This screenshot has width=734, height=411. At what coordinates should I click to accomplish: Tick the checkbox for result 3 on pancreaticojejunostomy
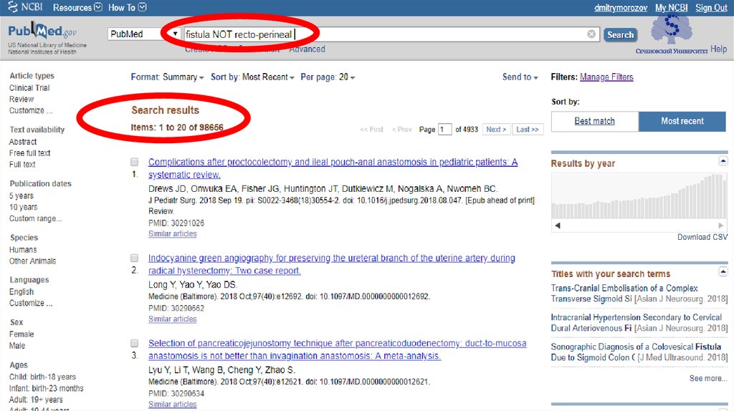tap(135, 344)
